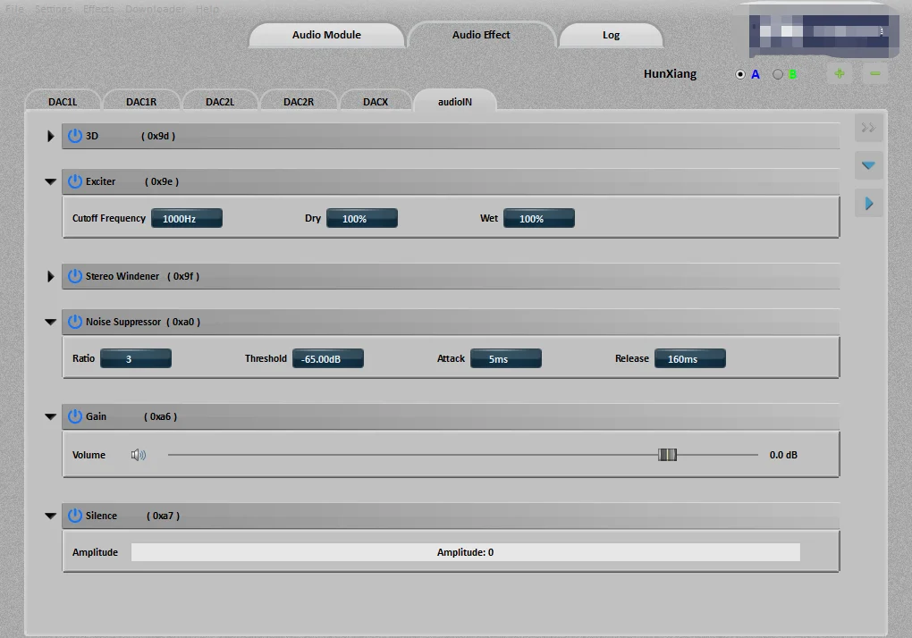
Task: Click the Stereo Windener address (0x9f)
Action: pyautogui.click(x=183, y=276)
